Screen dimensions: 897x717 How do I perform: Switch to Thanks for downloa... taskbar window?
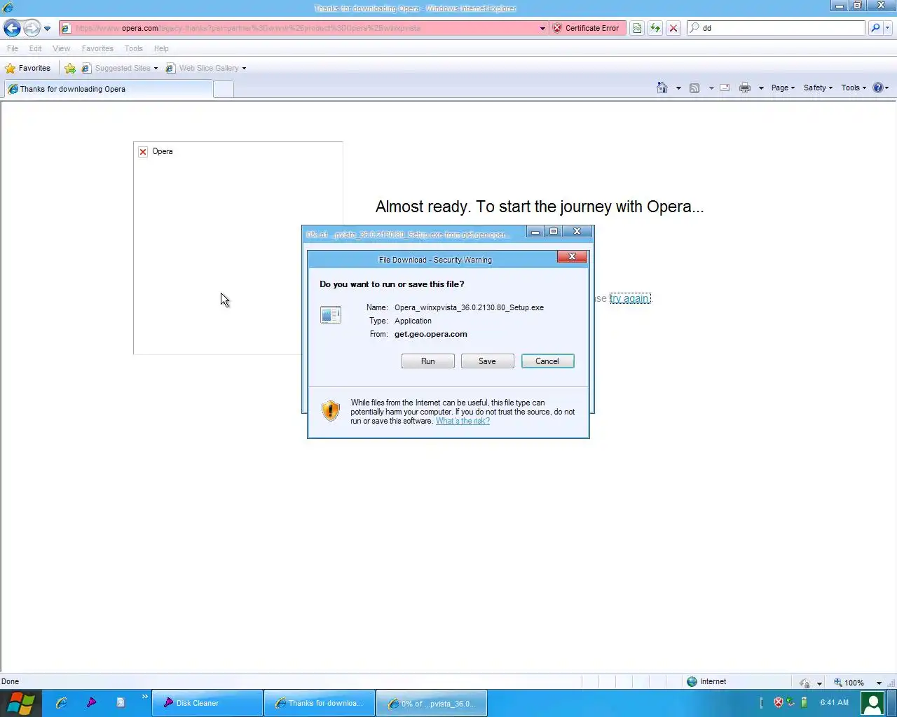coord(320,703)
